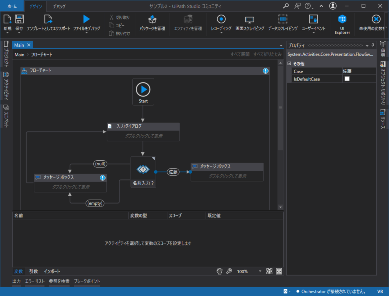Create a new file with 新規 icon
This screenshot has height=296, width=389.
[x=7, y=19]
